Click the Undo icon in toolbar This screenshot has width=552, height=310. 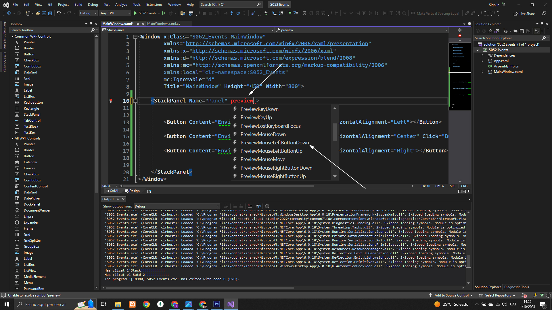59,13
